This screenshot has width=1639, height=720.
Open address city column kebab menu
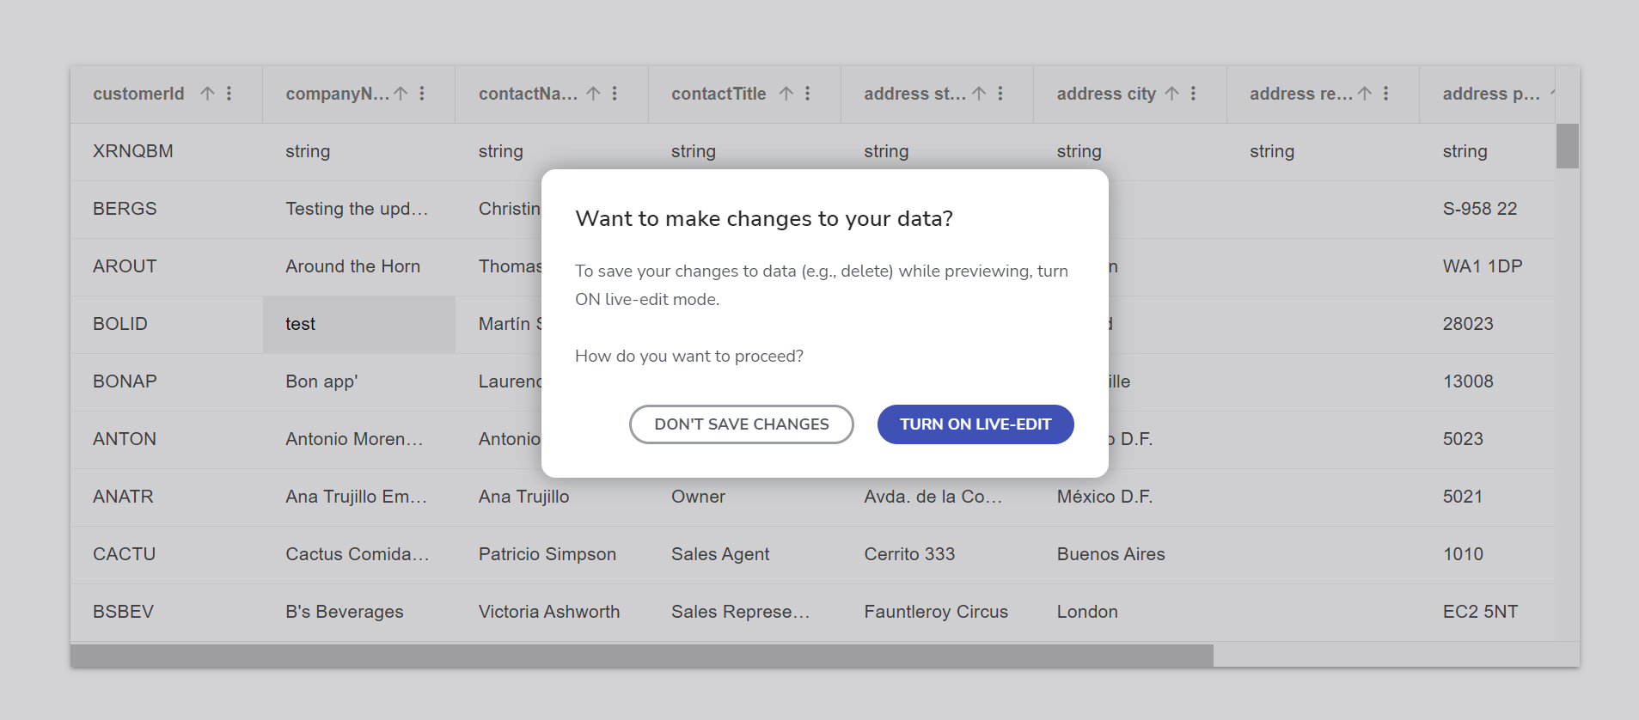(x=1193, y=94)
